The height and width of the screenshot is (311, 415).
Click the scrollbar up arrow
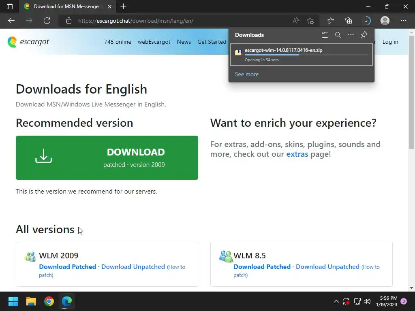point(411,32)
